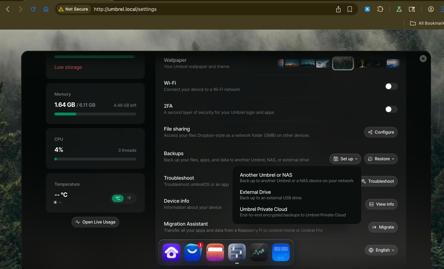
Task: Click the browser back arrow
Action: tap(8, 9)
